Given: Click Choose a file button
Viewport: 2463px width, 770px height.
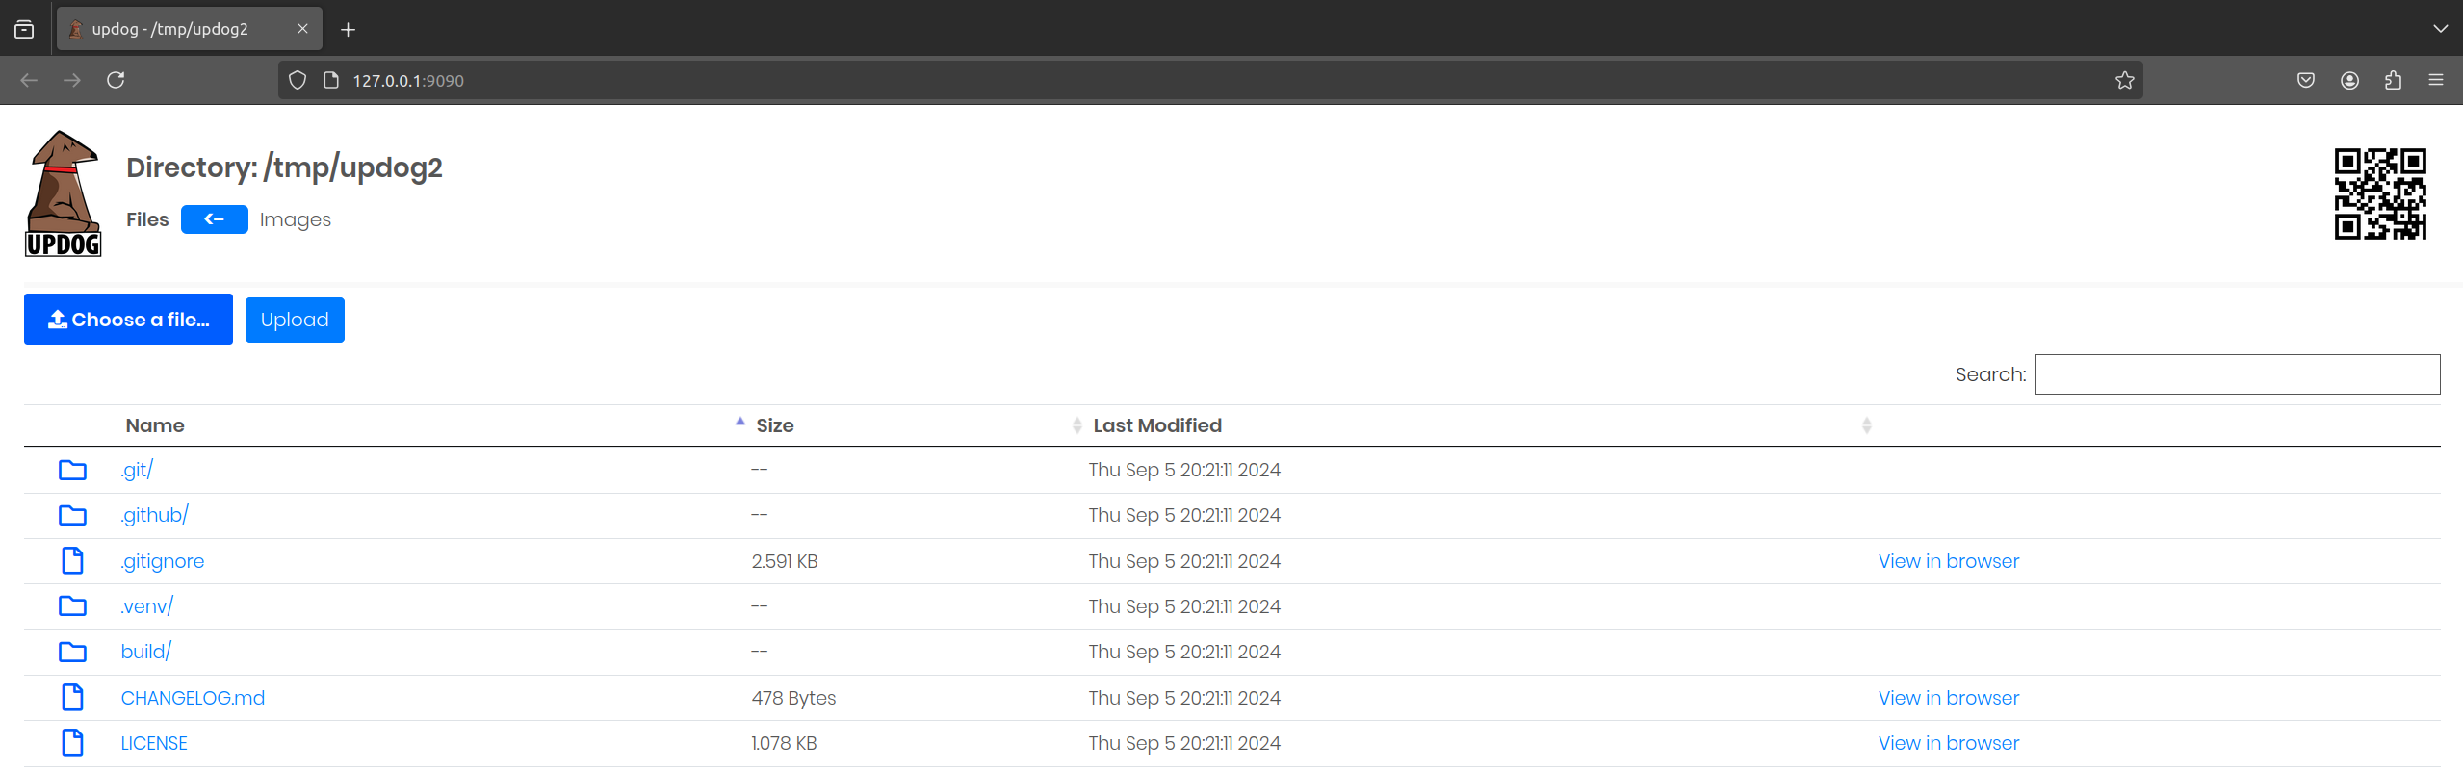Looking at the screenshot, I should tap(128, 320).
